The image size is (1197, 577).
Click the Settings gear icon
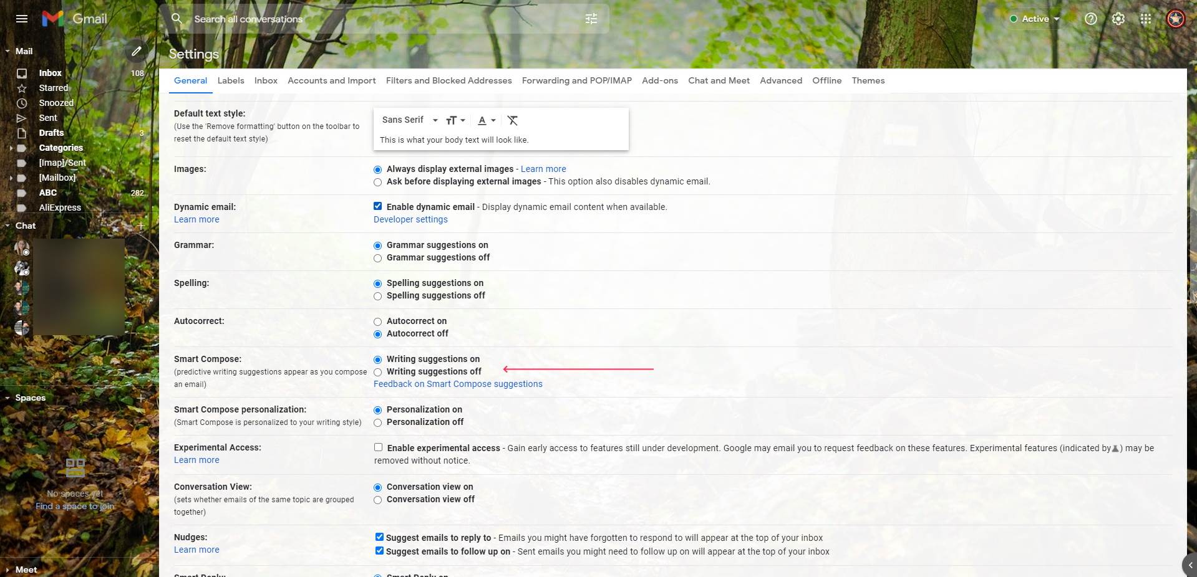coord(1118,19)
